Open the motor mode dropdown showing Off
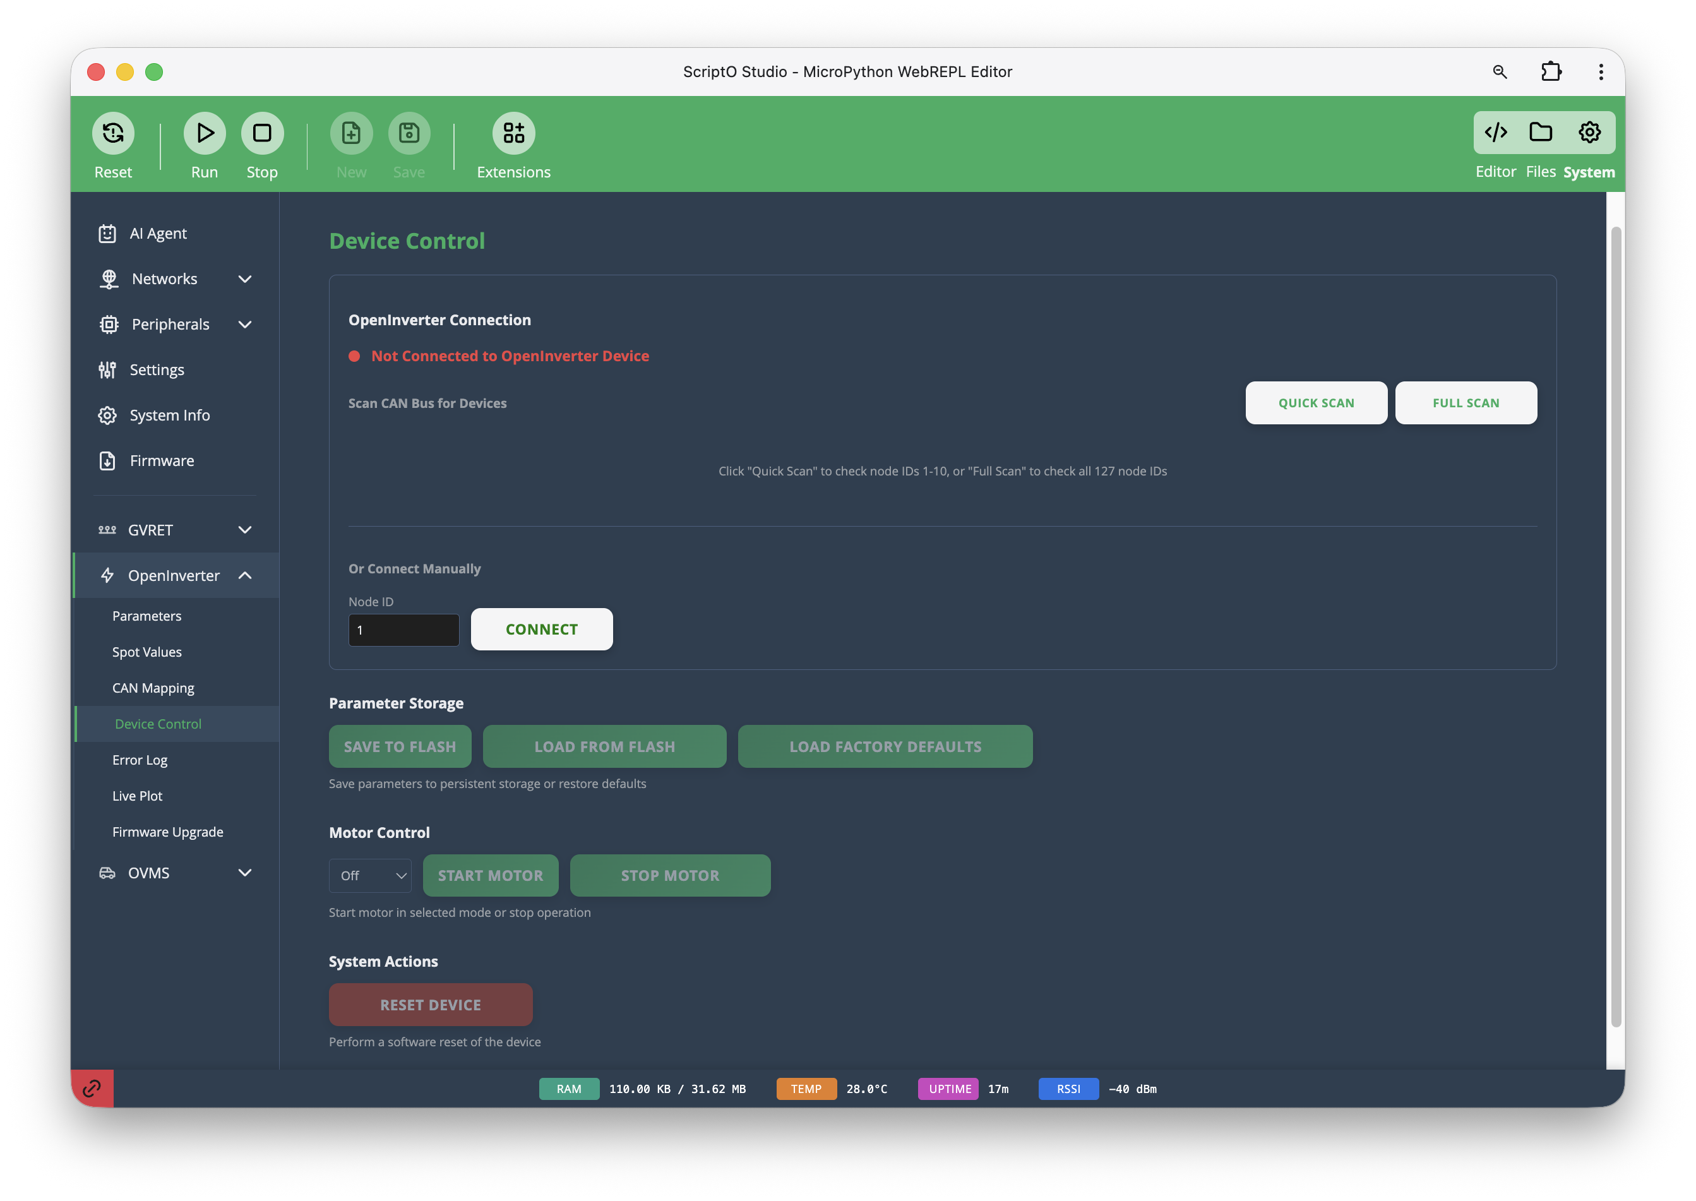Image resolution: width=1696 pixels, height=1201 pixels. pyautogui.click(x=371, y=876)
